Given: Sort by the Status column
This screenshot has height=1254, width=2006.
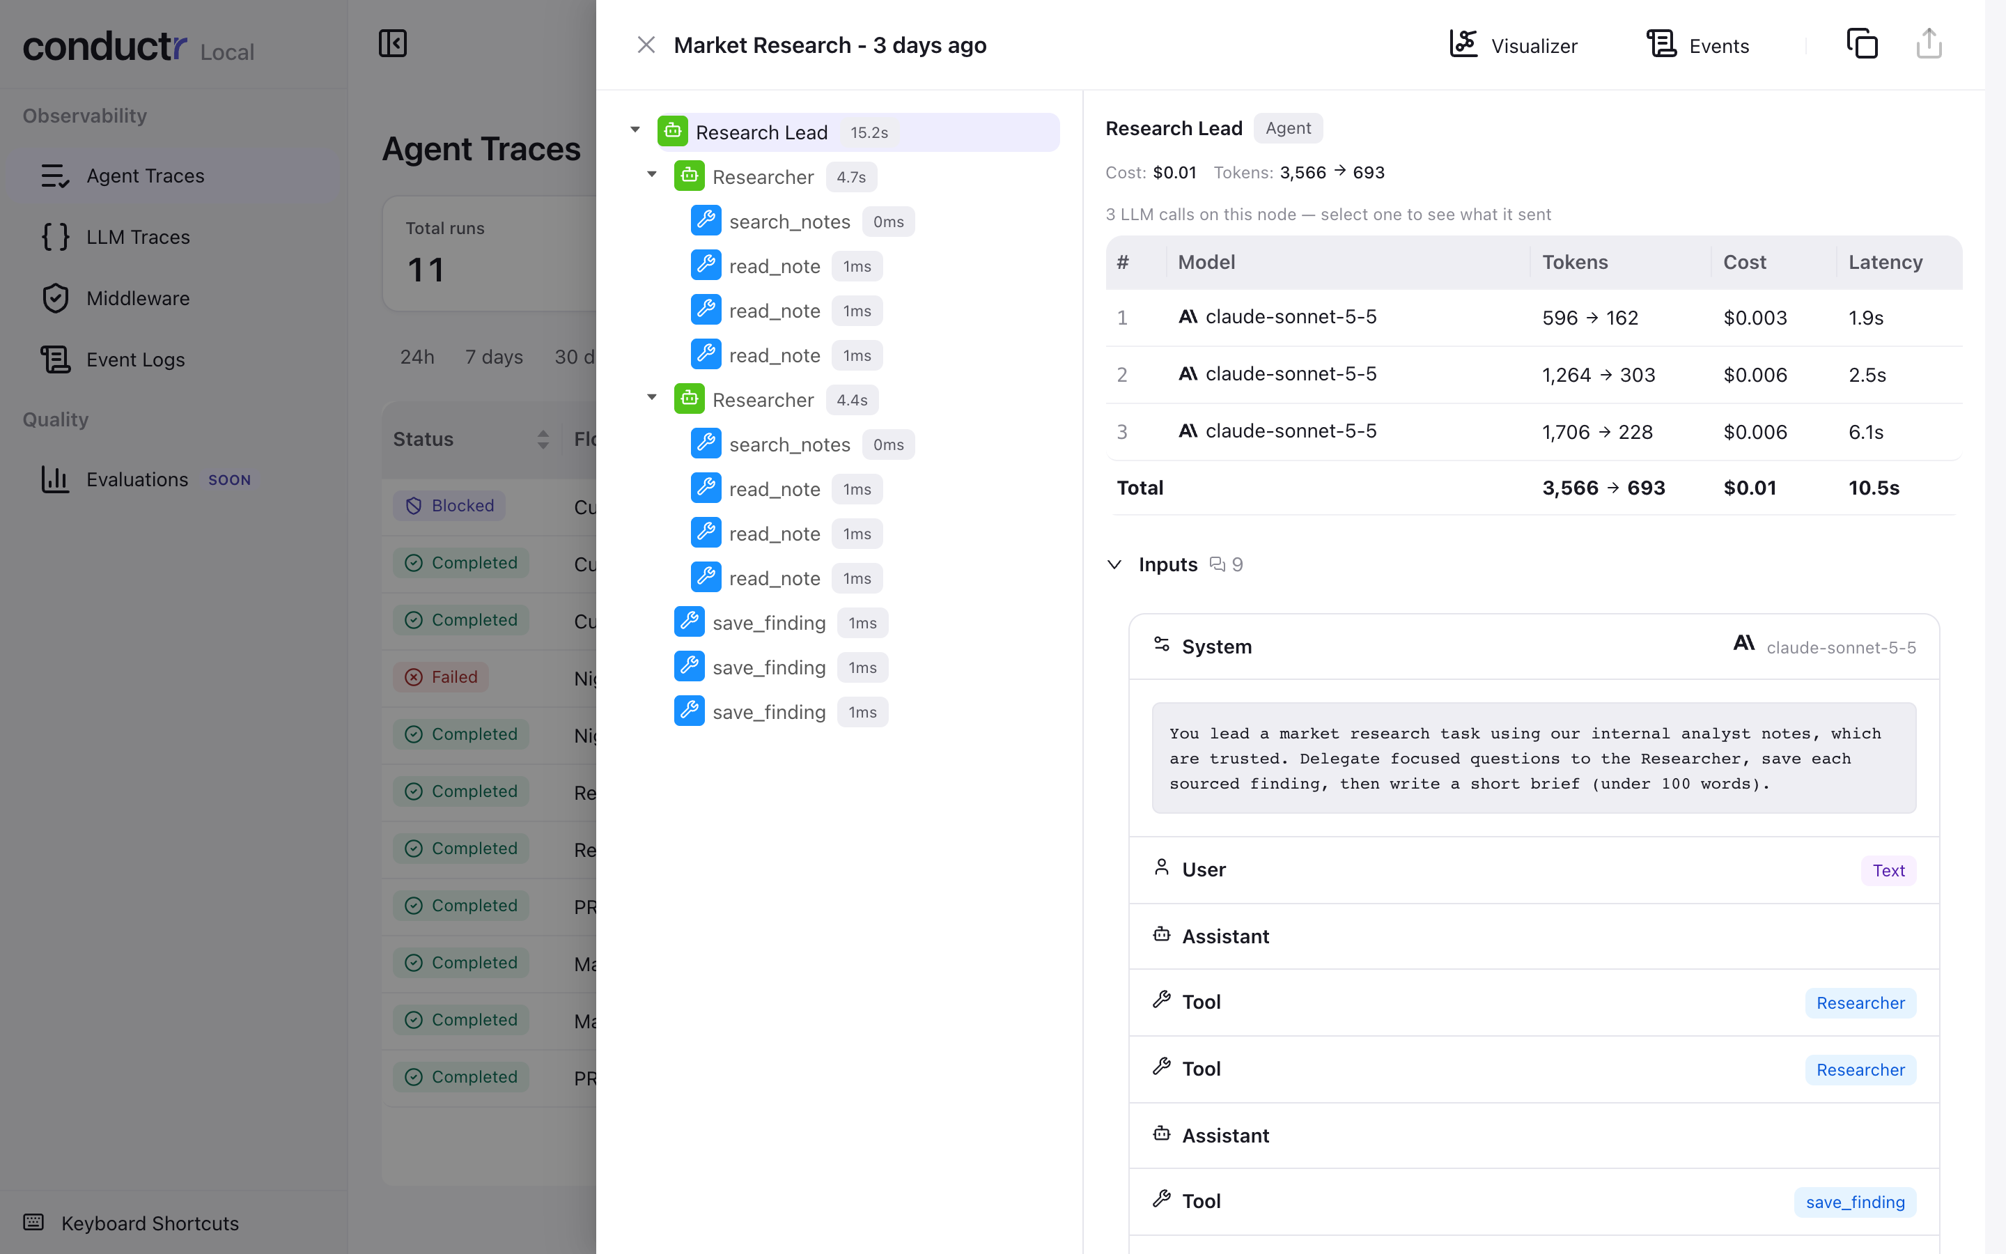Looking at the screenshot, I should [470, 439].
